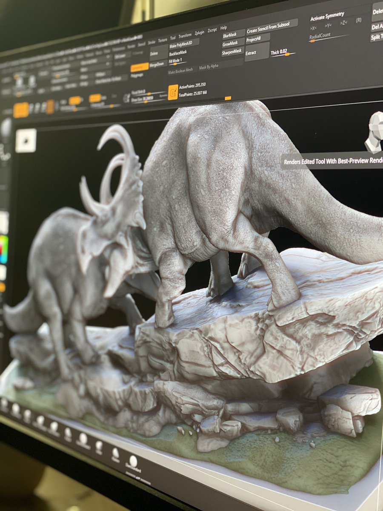Toggle Activate Symmetry
Viewport: 383px width, 511px height.
tap(327, 16)
